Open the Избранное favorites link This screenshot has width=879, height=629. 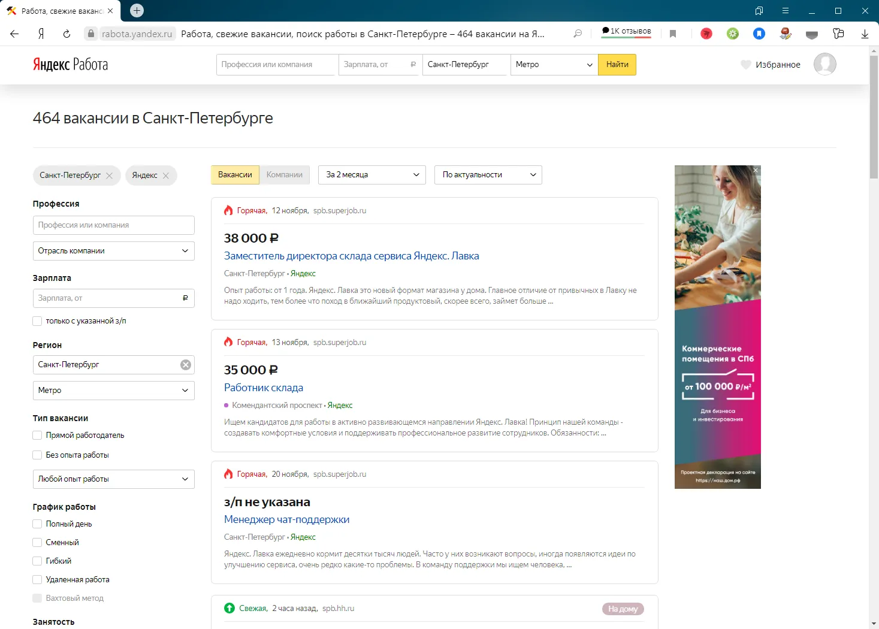(x=778, y=65)
